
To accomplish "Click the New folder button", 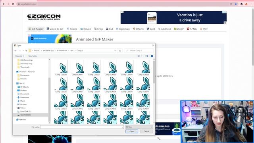I will (33, 56).
